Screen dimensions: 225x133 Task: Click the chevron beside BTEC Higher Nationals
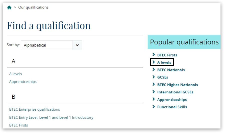[153, 85]
